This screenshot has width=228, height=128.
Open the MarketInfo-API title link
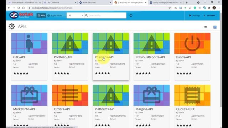(x=24, y=109)
